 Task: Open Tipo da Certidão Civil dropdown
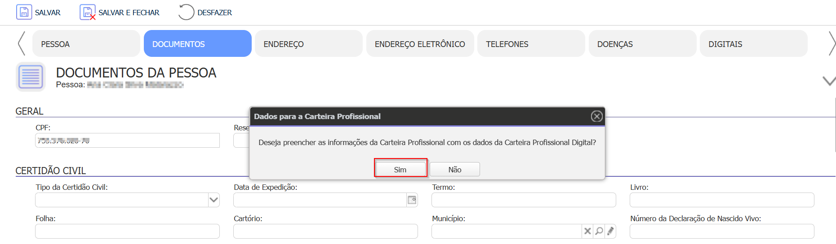[x=213, y=200]
